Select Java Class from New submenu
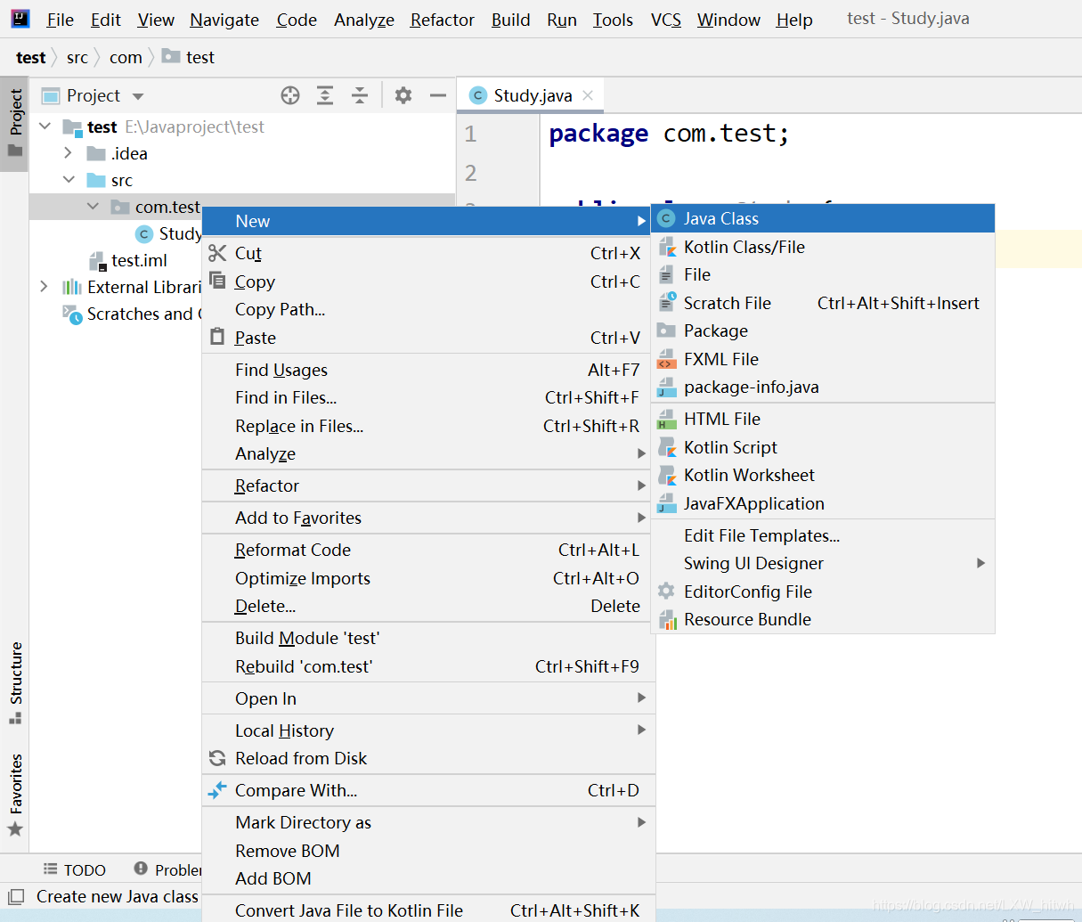This screenshot has width=1082, height=922. pyautogui.click(x=823, y=218)
